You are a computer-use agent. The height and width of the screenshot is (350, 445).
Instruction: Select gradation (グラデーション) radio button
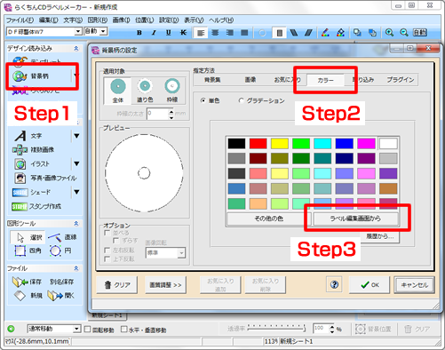[241, 100]
